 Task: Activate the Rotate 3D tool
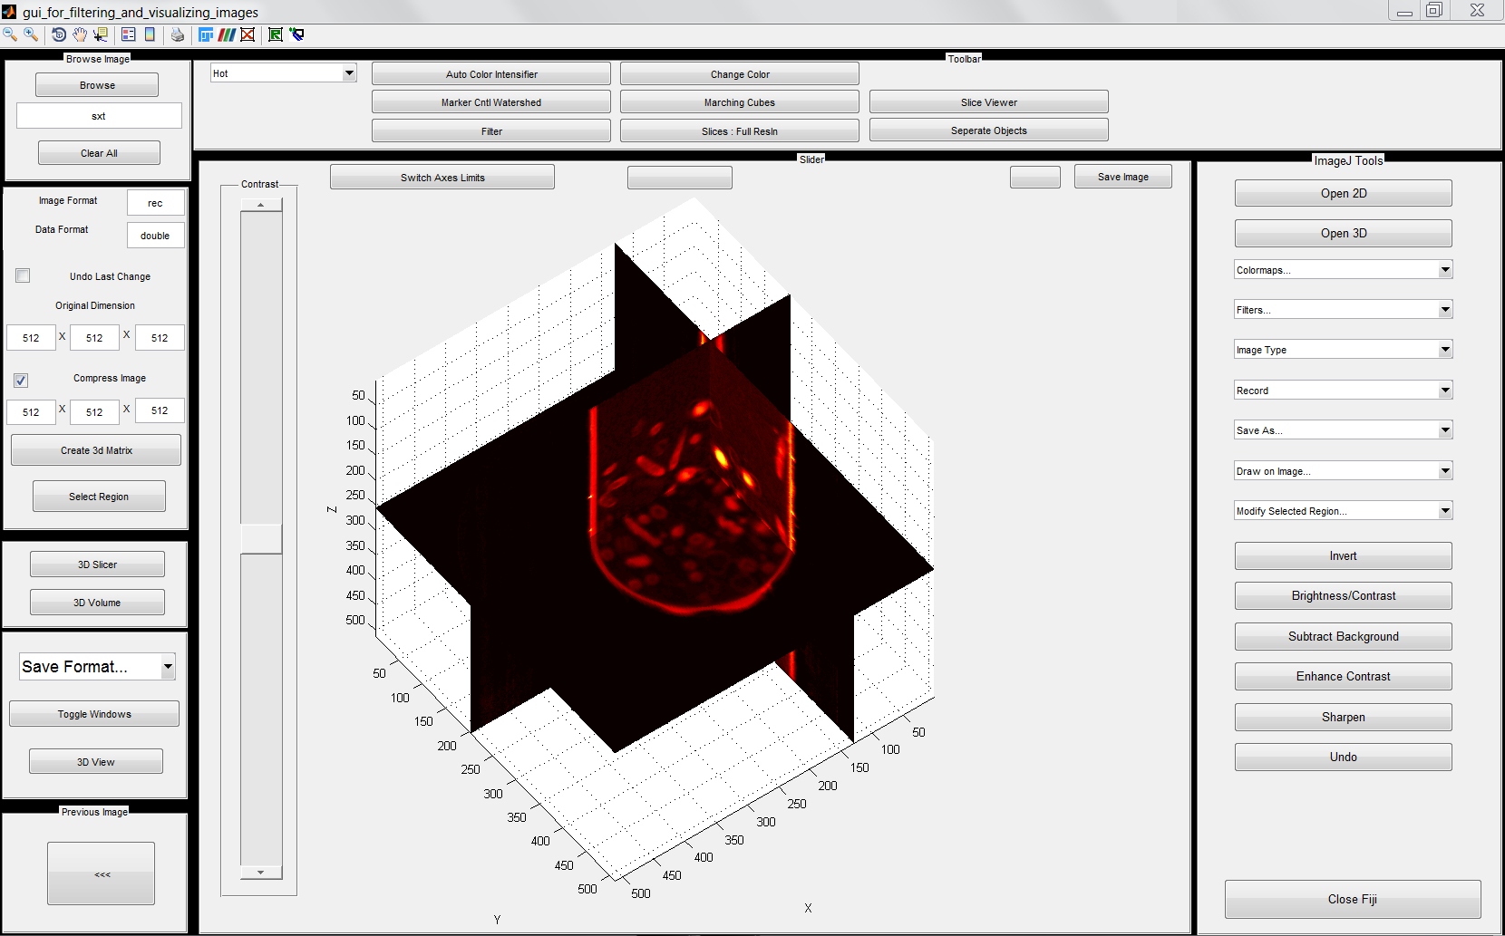pyautogui.click(x=59, y=34)
